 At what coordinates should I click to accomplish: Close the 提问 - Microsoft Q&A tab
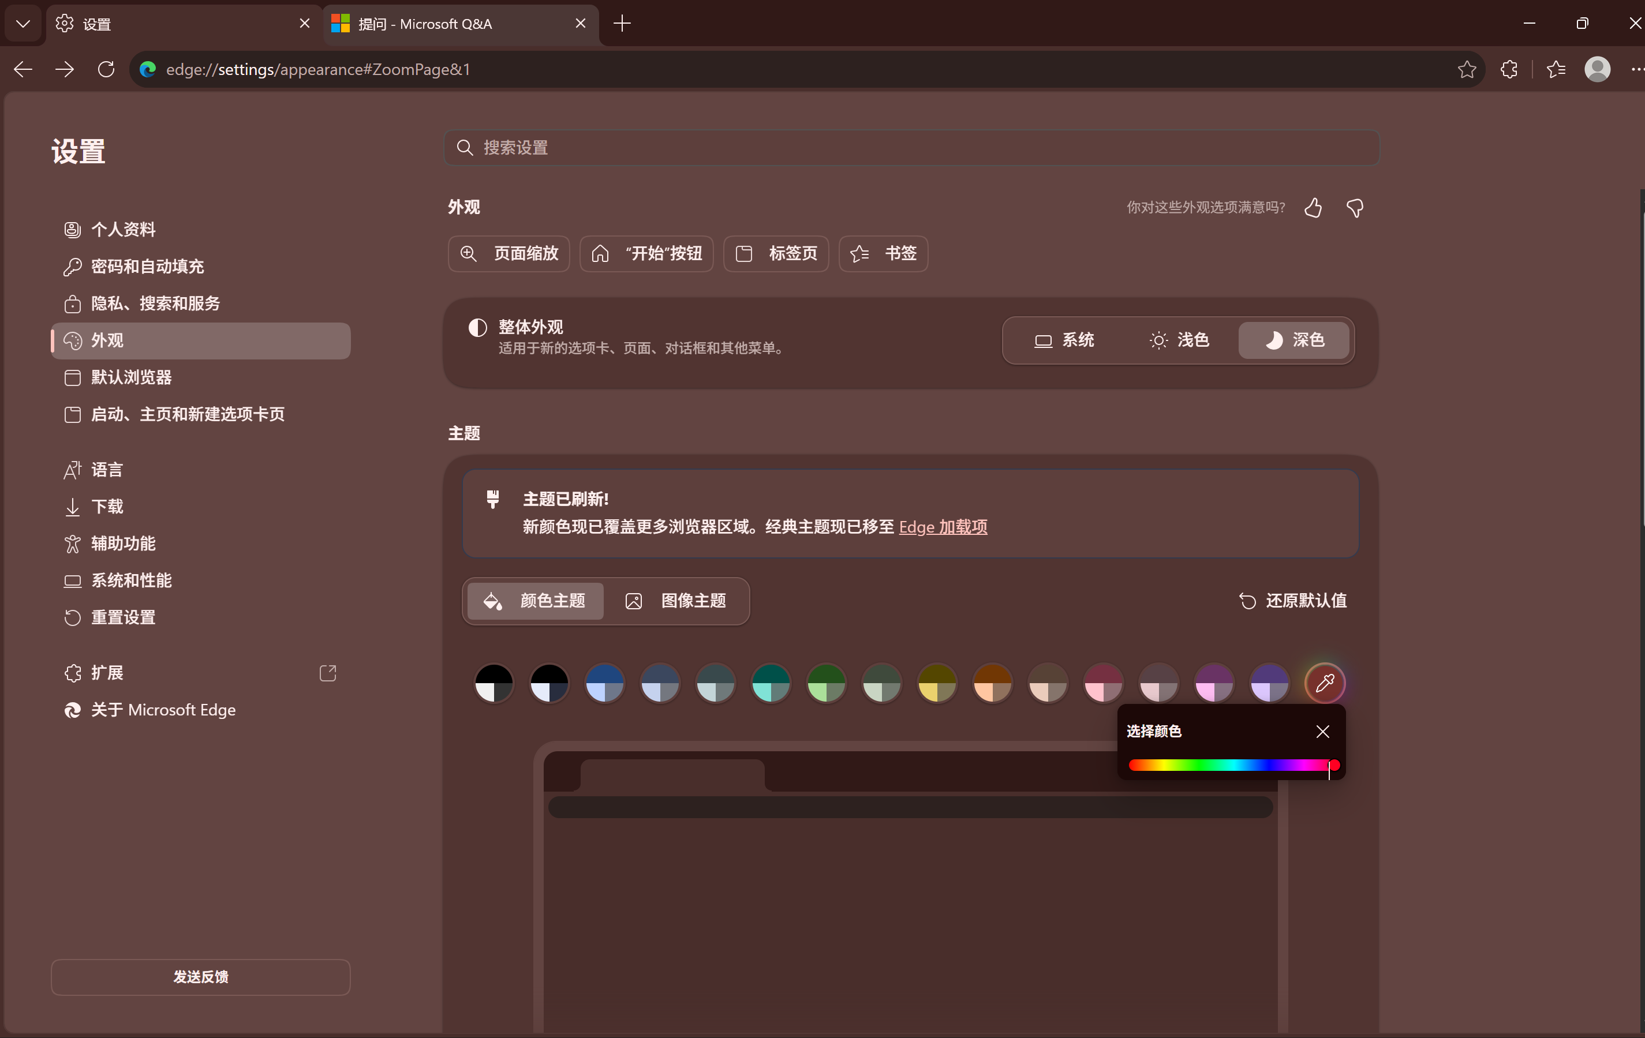[581, 24]
